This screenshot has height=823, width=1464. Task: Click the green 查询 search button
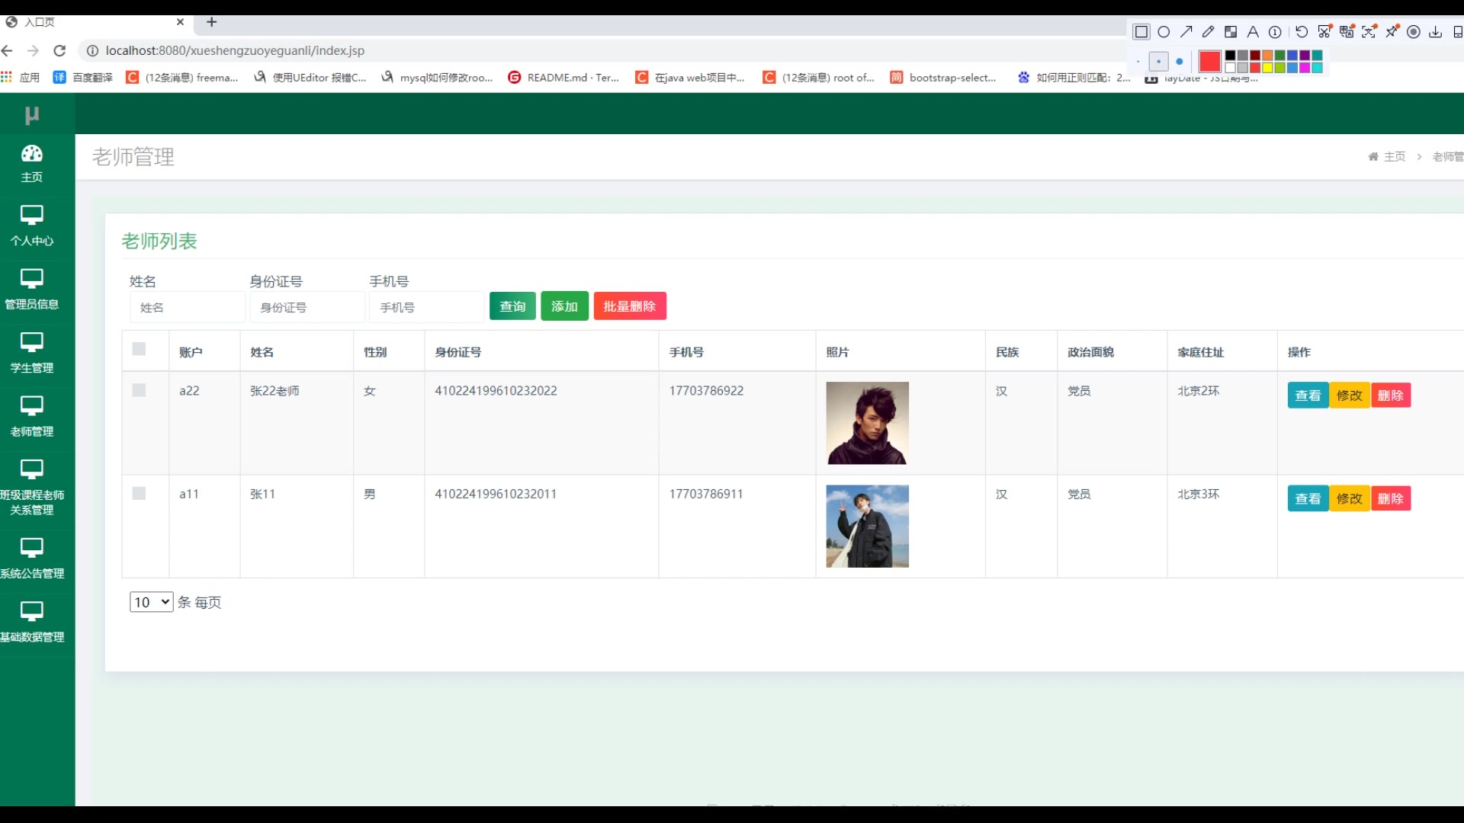click(x=512, y=306)
